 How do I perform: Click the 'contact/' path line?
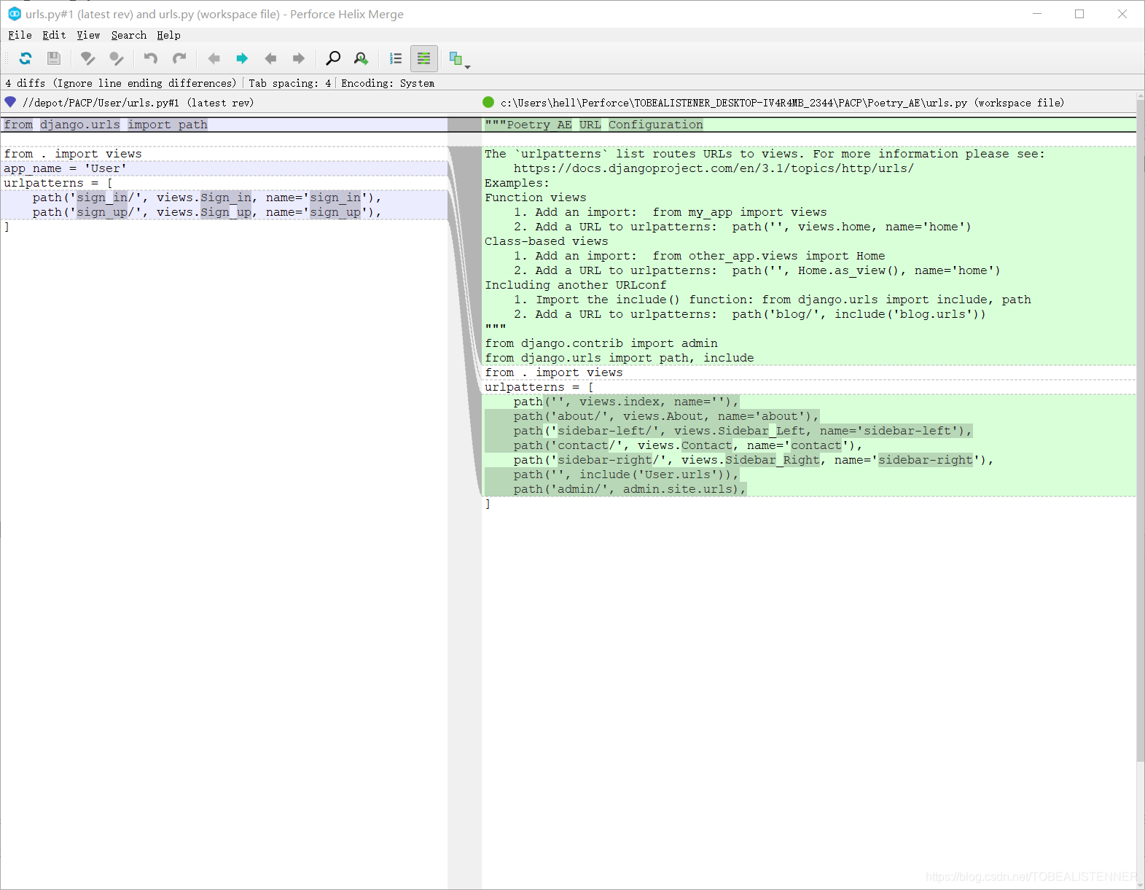point(688,445)
